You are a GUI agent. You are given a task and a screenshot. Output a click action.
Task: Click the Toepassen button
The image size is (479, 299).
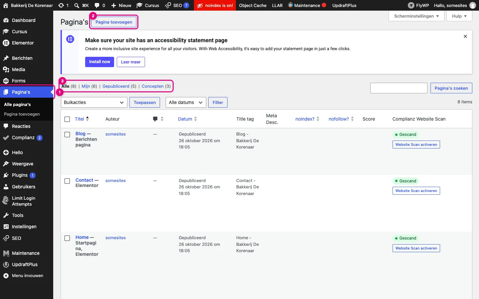[145, 102]
